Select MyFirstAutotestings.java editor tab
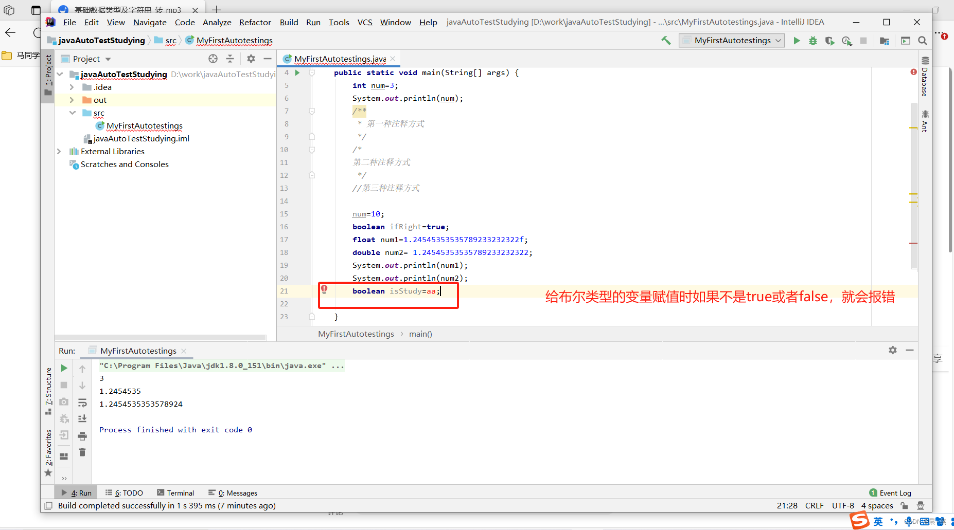The width and height of the screenshot is (954, 530). point(340,59)
